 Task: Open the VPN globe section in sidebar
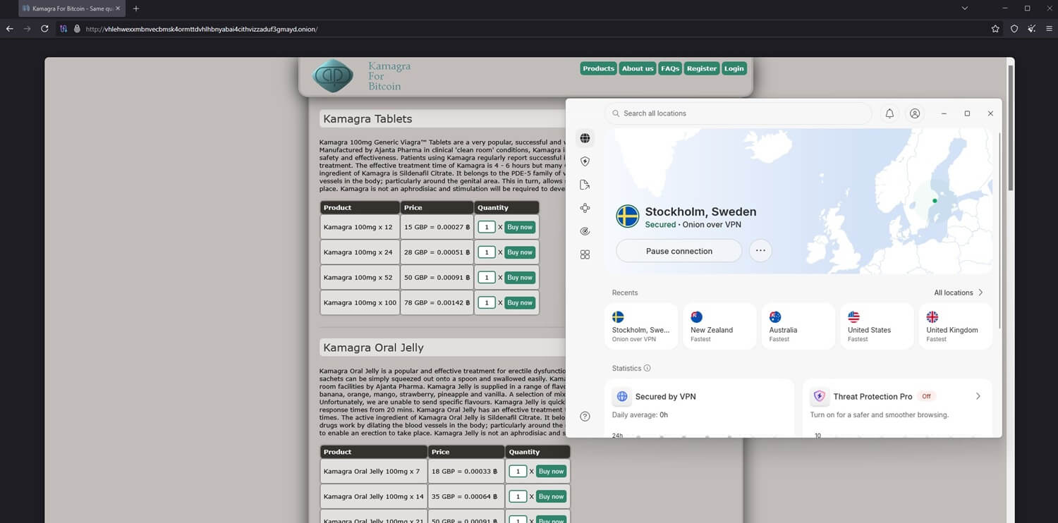point(585,138)
